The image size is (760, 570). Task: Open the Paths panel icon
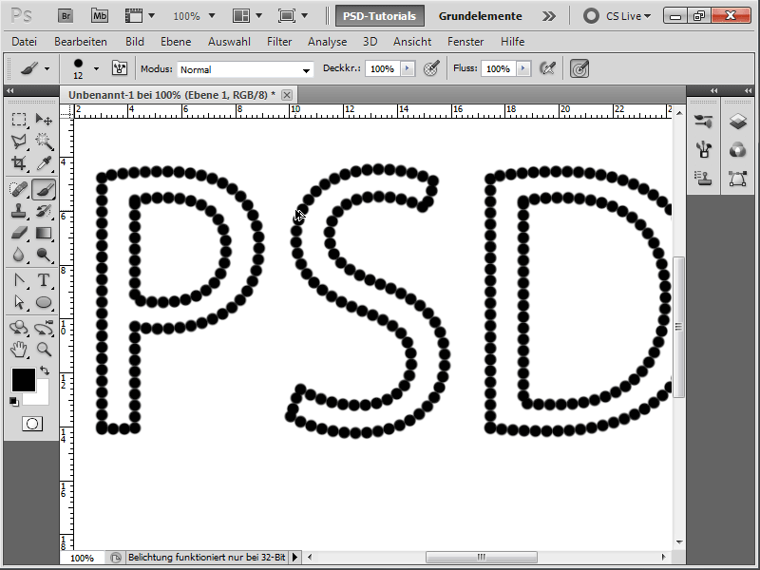[x=738, y=179]
